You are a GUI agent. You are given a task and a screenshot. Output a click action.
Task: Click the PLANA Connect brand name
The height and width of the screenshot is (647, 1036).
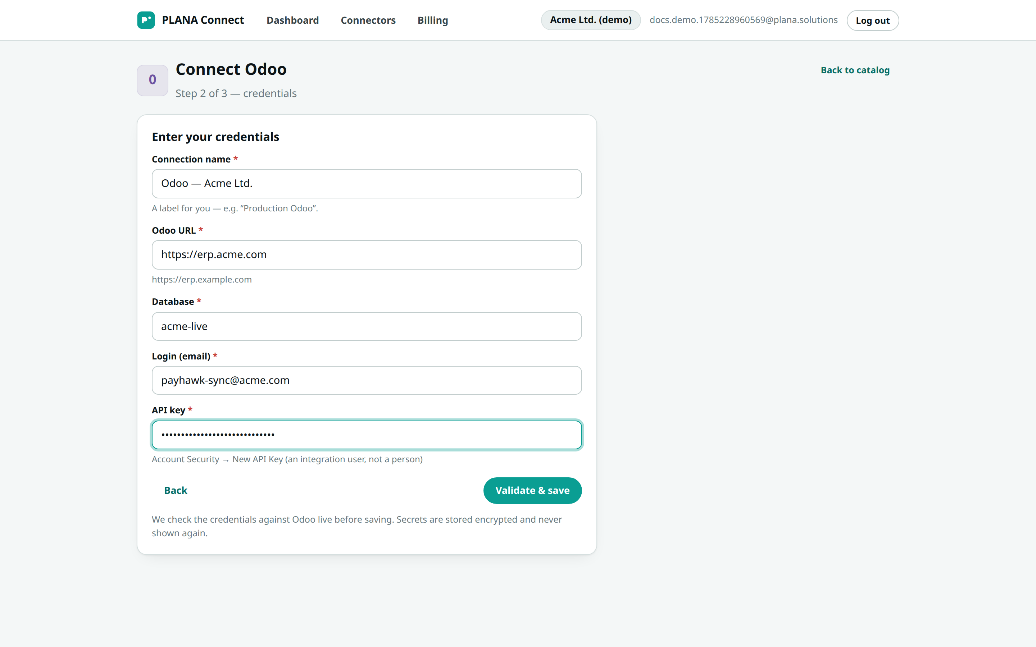pos(203,20)
